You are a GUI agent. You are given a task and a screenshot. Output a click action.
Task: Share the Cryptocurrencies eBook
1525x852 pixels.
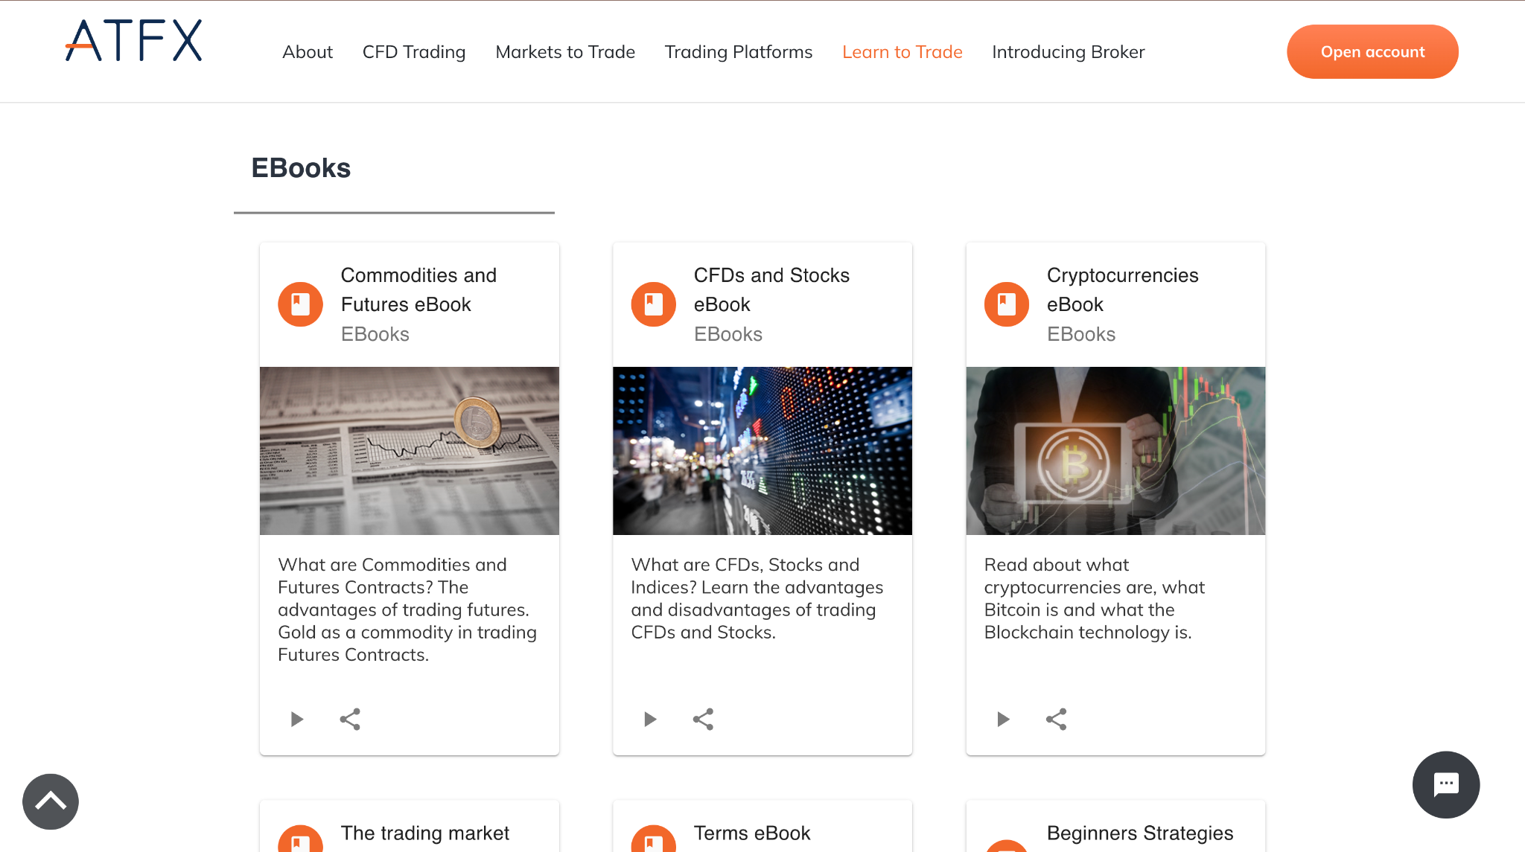point(1056,719)
